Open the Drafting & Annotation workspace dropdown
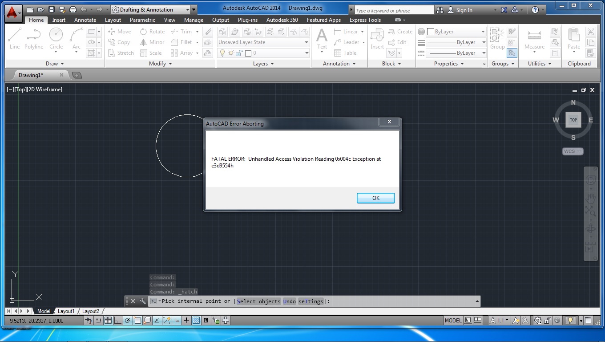Image resolution: width=605 pixels, height=342 pixels. (x=150, y=9)
